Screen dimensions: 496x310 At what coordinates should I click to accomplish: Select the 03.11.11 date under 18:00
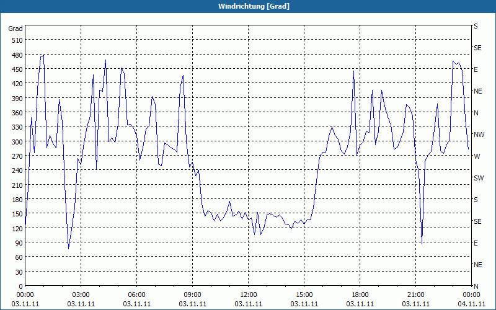coord(360,304)
